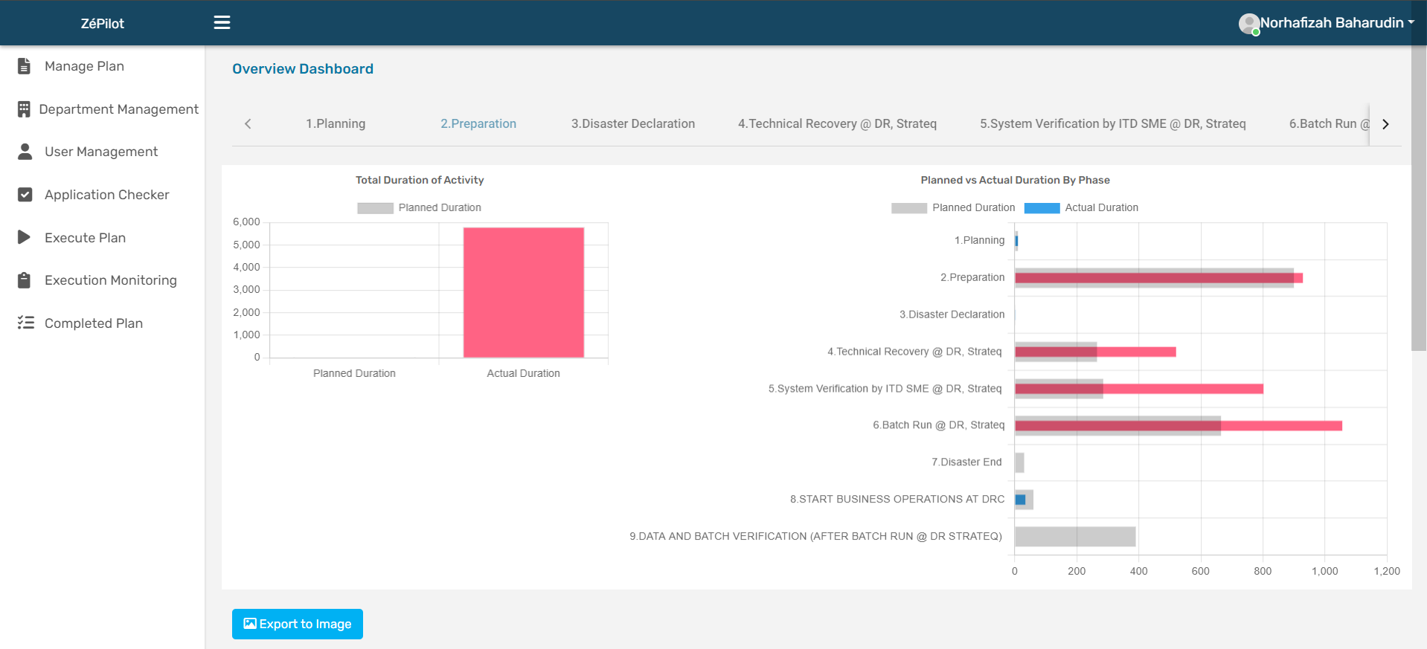1427x649 pixels.
Task: Click the Department Management building icon
Action: tap(24, 109)
